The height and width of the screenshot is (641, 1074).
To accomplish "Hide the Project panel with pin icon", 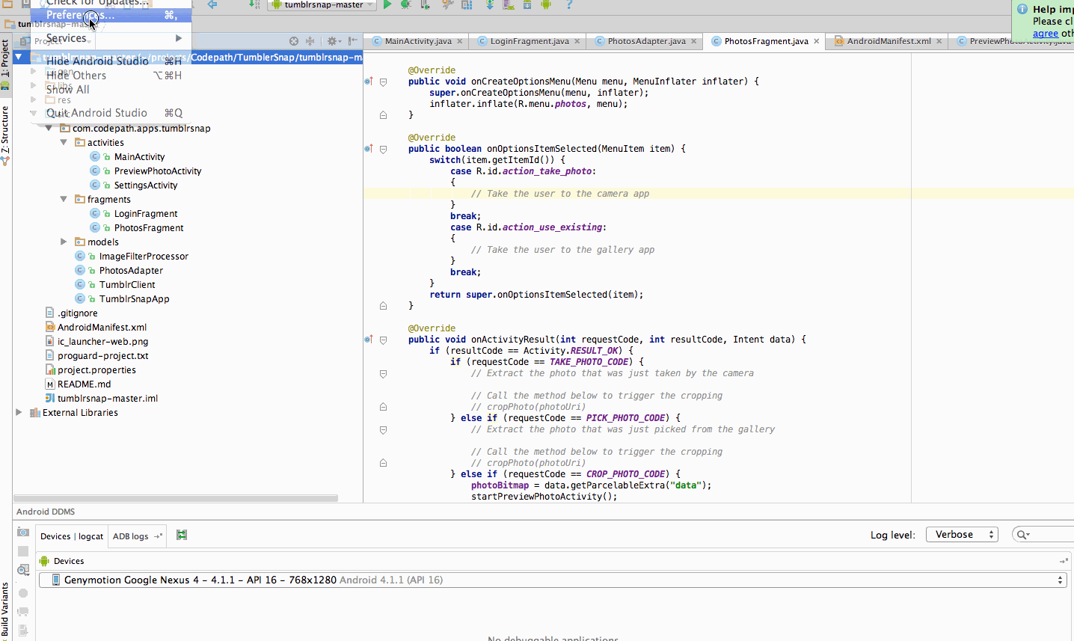I will click(353, 41).
